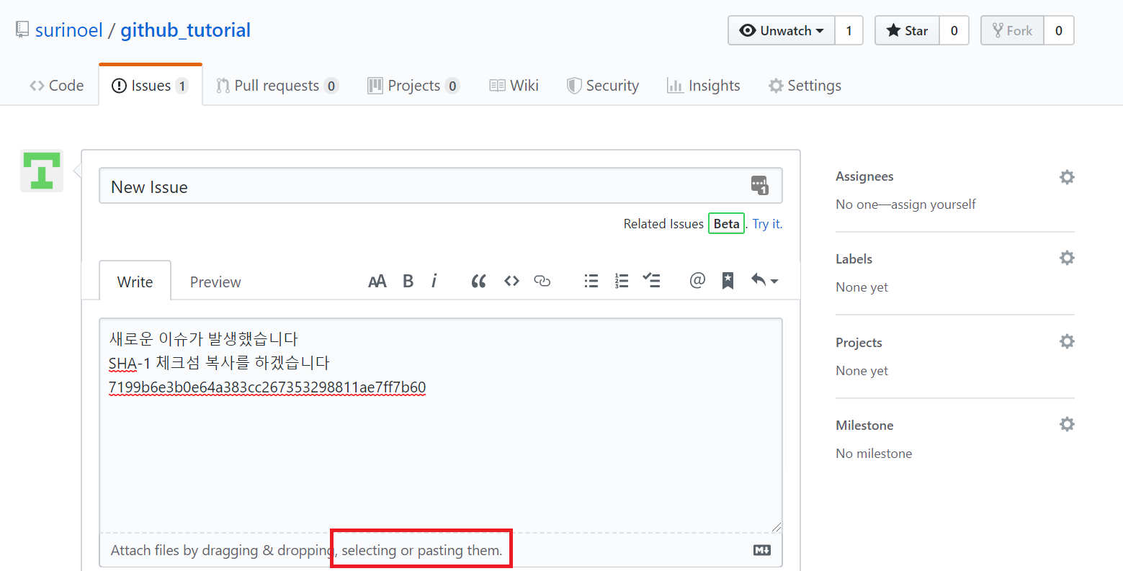The height and width of the screenshot is (571, 1123).
Task: Apply bold formatting with B icon
Action: [x=408, y=282]
